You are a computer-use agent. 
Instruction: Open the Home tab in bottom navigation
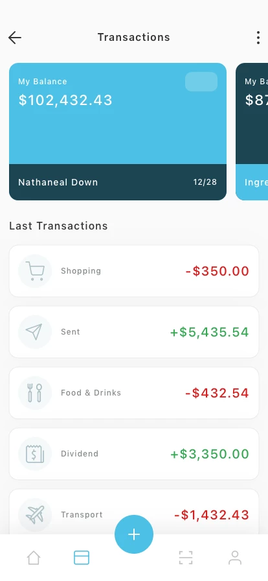pos(33,558)
